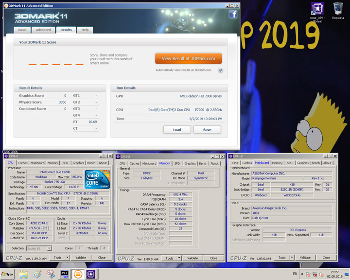Switch to CPU-Z taskbar icon
Viewport: 350px width, 280px height.
91,274
